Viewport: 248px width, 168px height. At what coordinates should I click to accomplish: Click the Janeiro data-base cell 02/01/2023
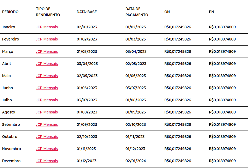pos(87,27)
